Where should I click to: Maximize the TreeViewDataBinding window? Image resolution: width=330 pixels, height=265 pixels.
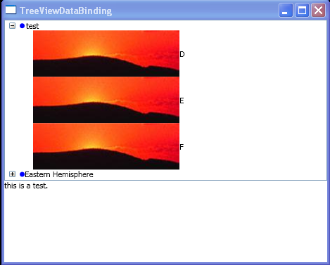[302, 11]
